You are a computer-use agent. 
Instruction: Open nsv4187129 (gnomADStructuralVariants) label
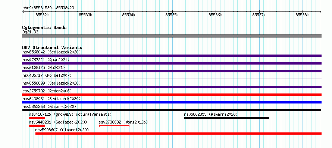point(70,114)
